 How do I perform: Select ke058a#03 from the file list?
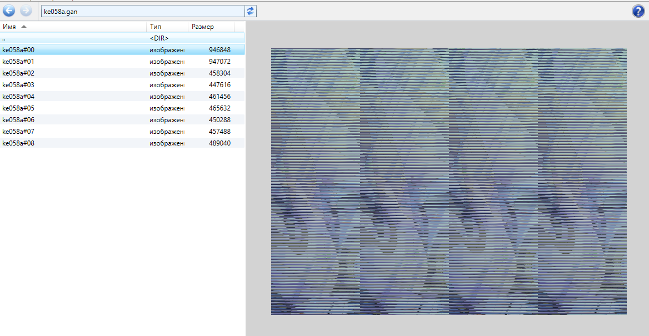[x=56, y=84]
